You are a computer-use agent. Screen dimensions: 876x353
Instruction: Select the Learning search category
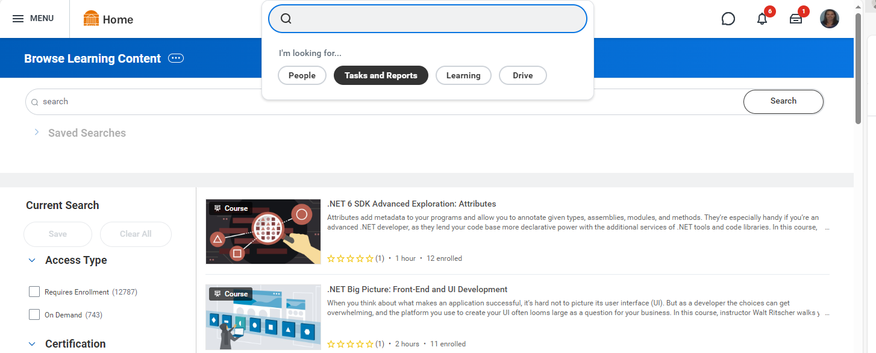463,75
